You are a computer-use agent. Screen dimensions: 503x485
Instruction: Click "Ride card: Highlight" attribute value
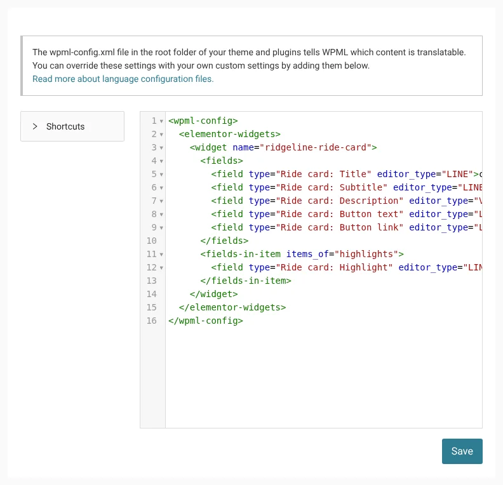click(334, 267)
